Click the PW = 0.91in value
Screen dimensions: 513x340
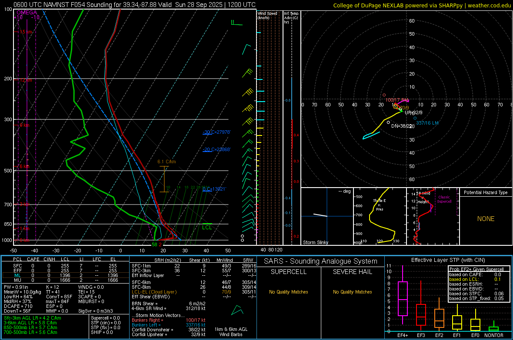point(16,287)
